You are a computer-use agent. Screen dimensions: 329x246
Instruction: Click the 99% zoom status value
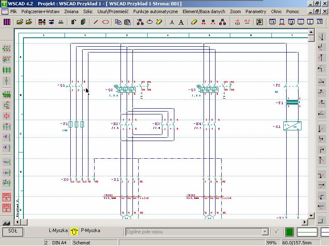tap(271, 243)
